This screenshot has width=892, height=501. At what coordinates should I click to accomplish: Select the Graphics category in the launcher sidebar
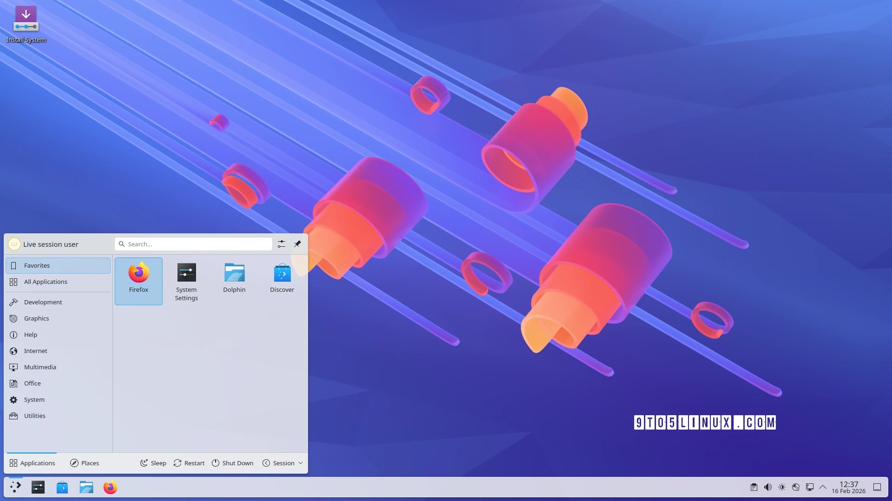[36, 318]
